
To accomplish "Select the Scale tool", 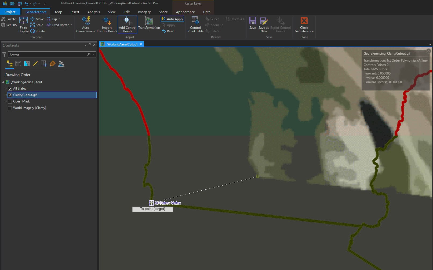I will tap(37, 25).
